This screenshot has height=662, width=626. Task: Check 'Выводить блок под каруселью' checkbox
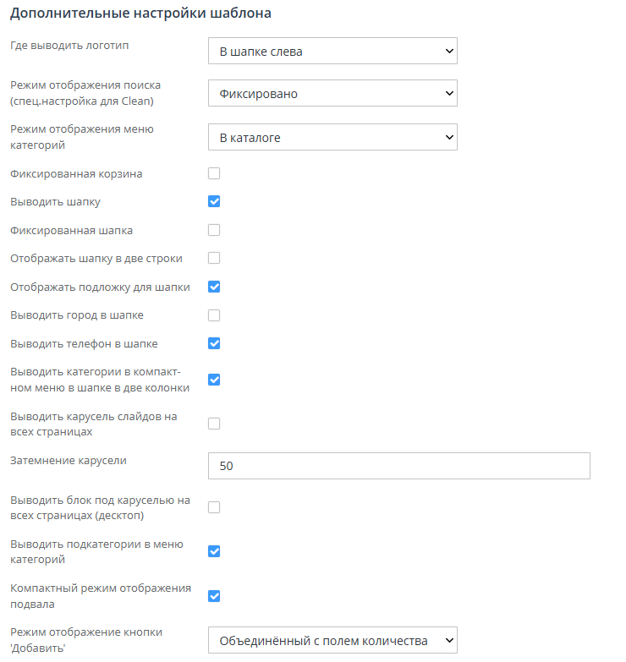tap(214, 507)
